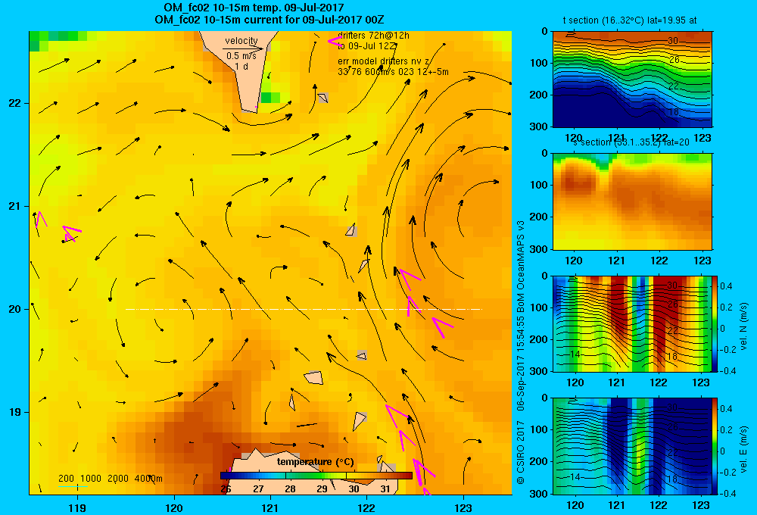This screenshot has width=757, height=515.
Task: Click the 'velocity' legend label
Action: 241,41
